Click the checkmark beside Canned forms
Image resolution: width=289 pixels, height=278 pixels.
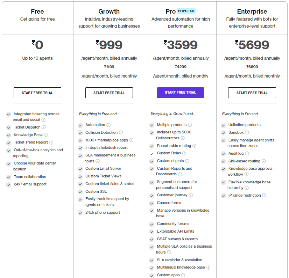click(152, 203)
